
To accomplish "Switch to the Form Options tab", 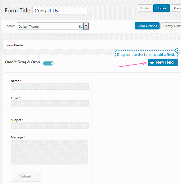I will [147, 26].
